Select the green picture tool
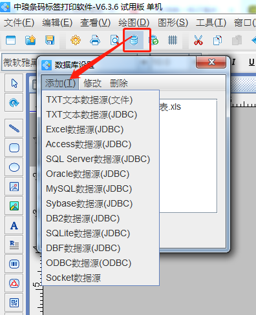This screenshot has height=315, width=256. [14, 206]
